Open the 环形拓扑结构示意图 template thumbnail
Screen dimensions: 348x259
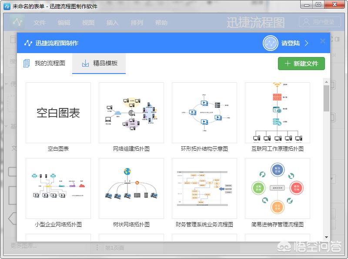[204, 113]
